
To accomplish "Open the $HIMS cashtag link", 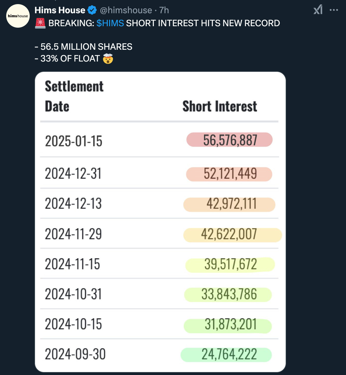I will click(x=110, y=23).
